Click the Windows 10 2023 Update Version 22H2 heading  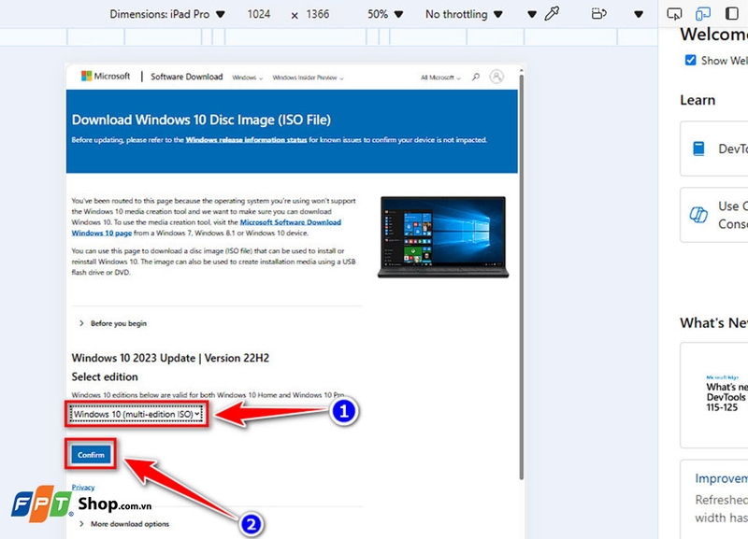[170, 358]
